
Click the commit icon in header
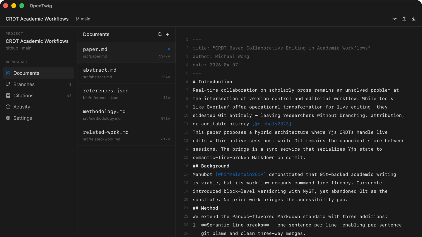(395, 19)
